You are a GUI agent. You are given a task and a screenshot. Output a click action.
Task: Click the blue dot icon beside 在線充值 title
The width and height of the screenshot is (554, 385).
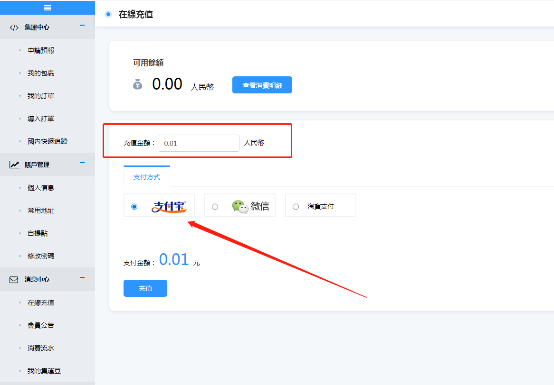(108, 14)
